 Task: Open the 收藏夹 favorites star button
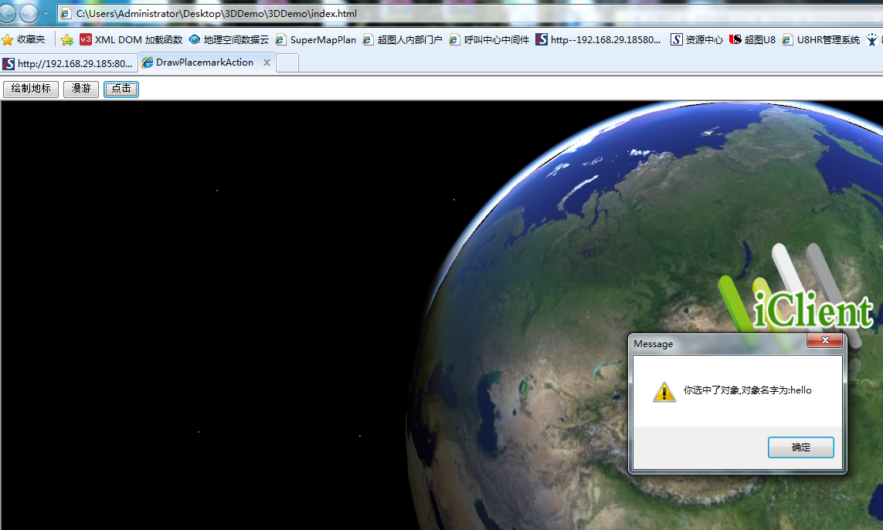point(24,39)
